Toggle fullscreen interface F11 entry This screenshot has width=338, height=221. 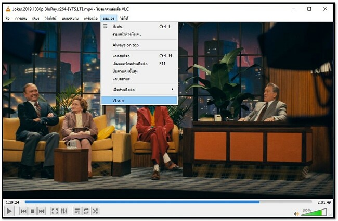click(139, 64)
